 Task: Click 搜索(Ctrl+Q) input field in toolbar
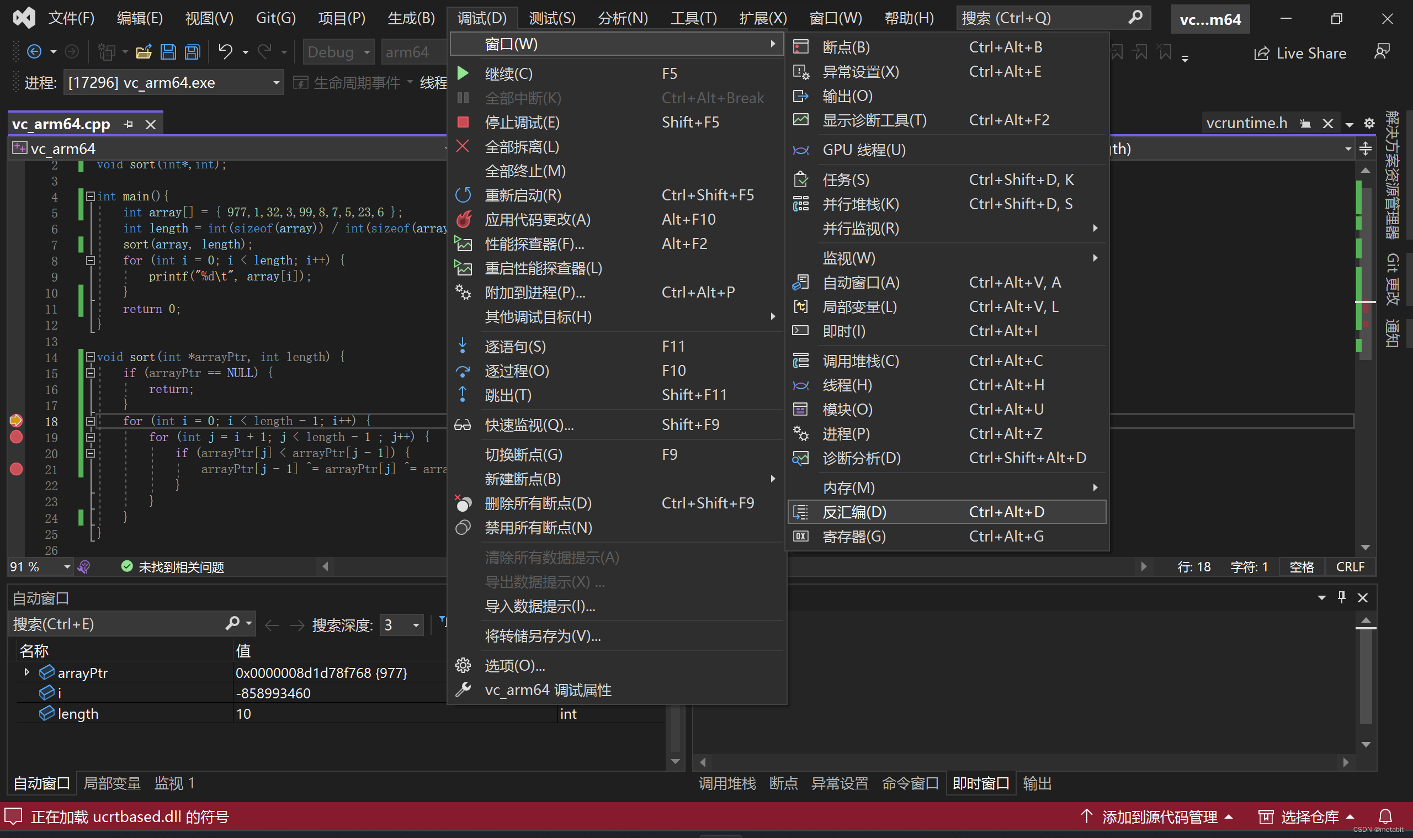pos(1047,17)
